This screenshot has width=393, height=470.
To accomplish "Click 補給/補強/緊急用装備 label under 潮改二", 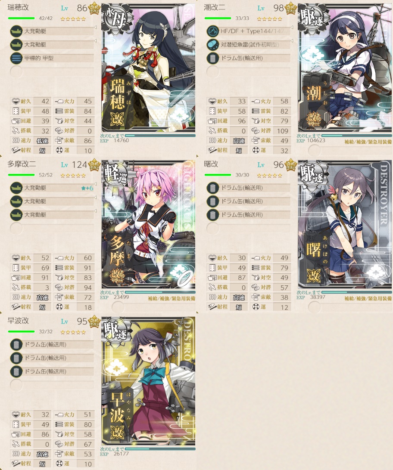I will coord(368,142).
